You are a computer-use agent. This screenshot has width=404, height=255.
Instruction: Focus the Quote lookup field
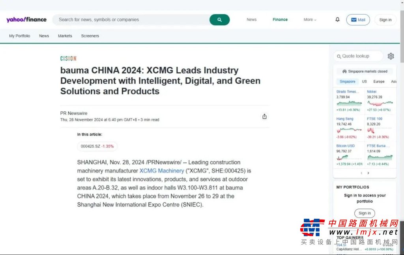pos(358,56)
